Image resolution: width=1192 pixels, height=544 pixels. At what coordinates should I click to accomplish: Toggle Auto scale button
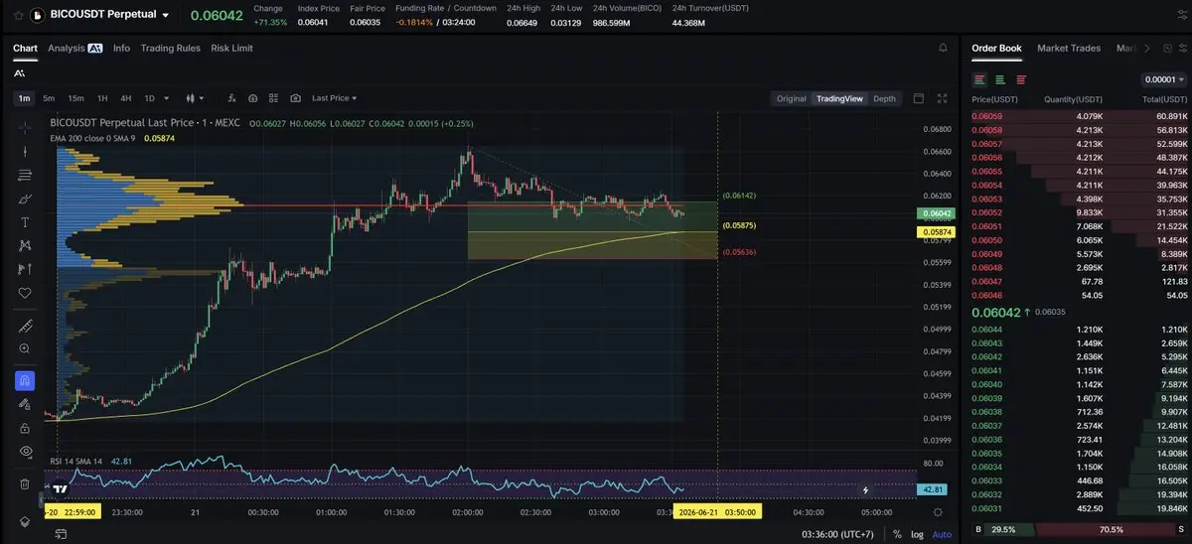click(941, 534)
